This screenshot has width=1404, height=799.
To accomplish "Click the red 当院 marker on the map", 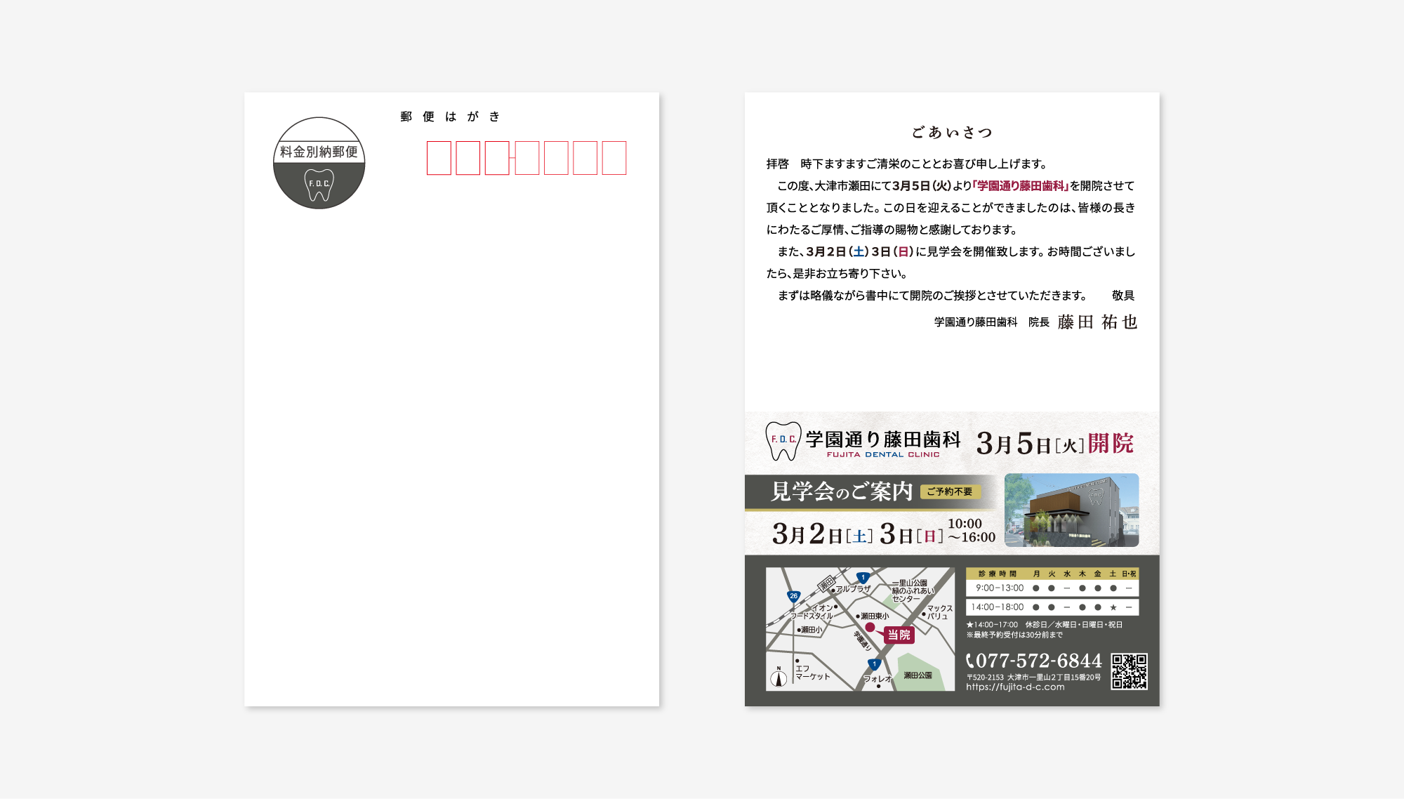I will pos(899,635).
